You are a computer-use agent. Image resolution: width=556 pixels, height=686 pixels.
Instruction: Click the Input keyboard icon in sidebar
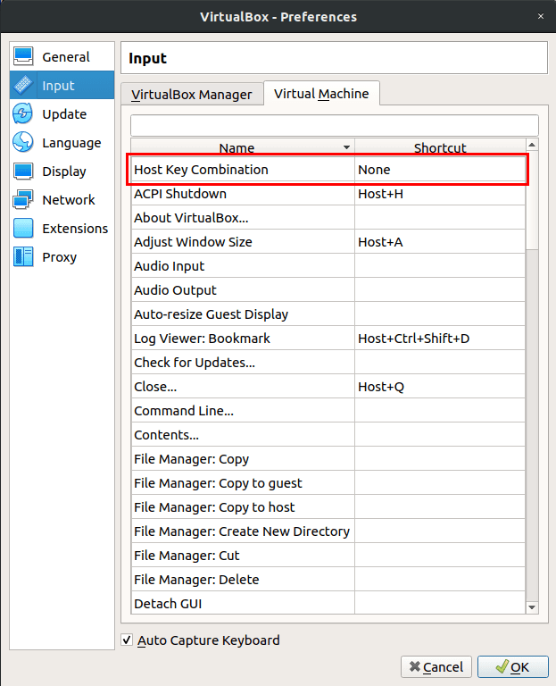23,86
